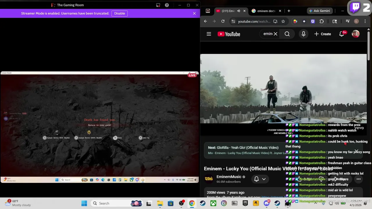Open Chrome profile L avatar
The width and height of the screenshot is (372, 209).
(356, 21)
